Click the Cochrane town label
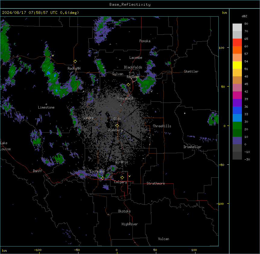The image size is (260, 254). click(97, 171)
